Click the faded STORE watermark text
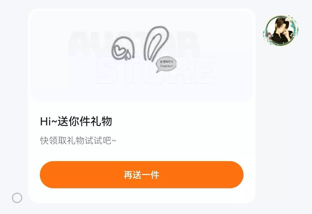 click(x=155, y=70)
